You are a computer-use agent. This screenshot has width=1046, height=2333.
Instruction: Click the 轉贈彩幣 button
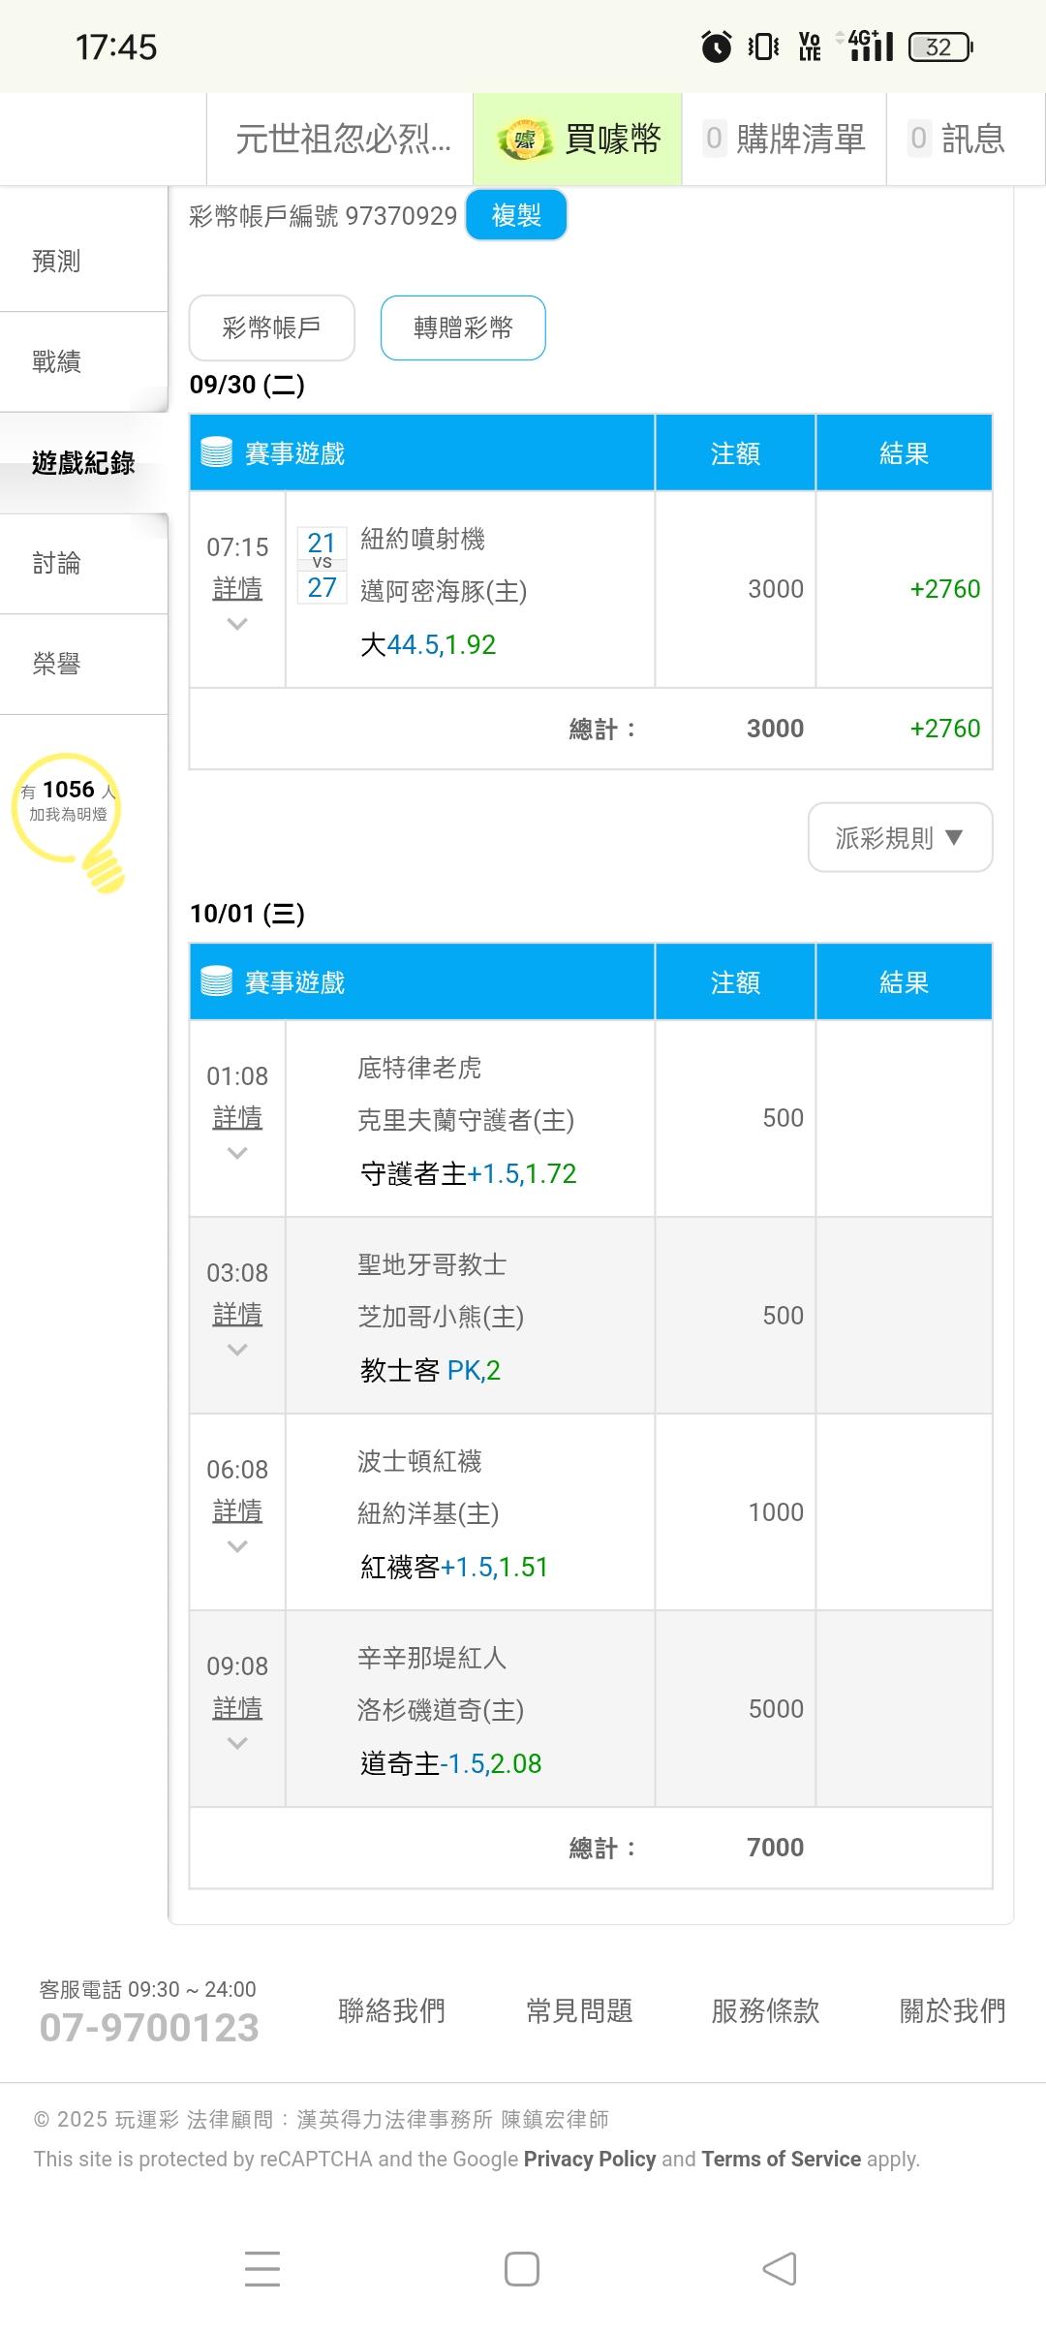pyautogui.click(x=463, y=327)
